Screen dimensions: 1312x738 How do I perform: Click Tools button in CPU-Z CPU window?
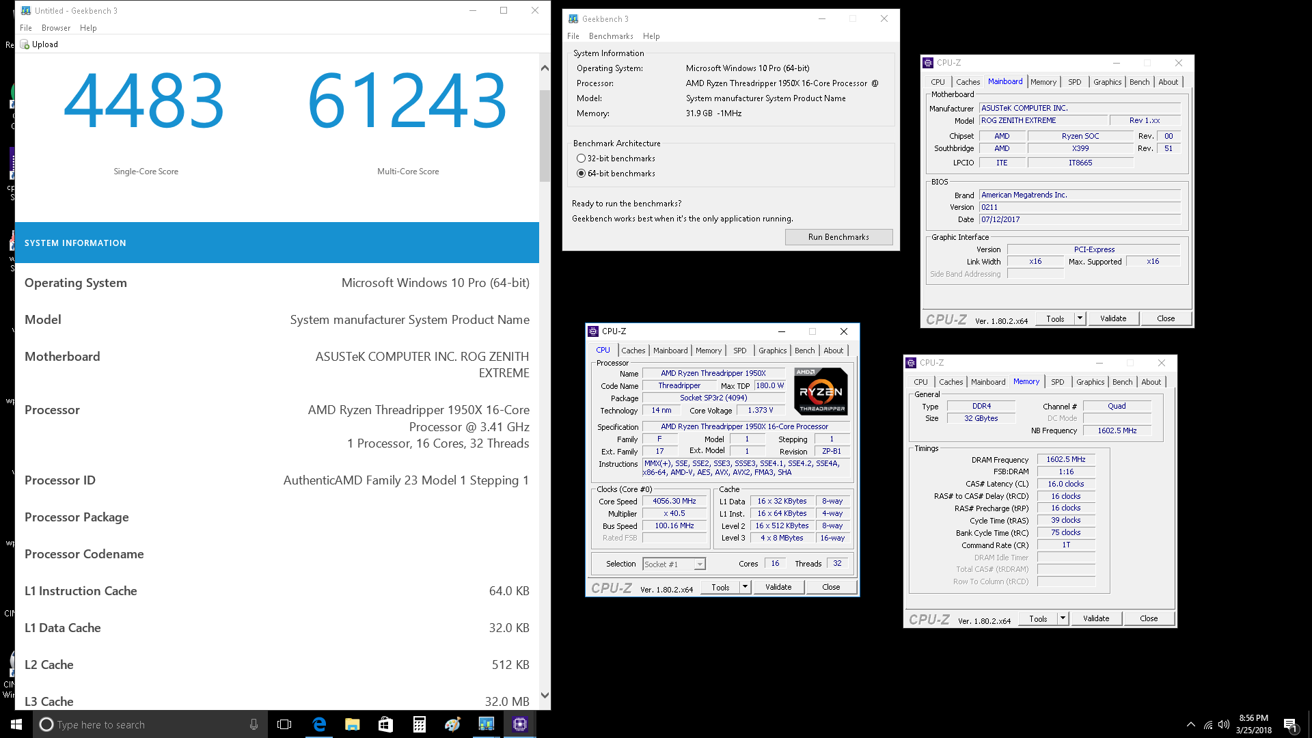720,587
